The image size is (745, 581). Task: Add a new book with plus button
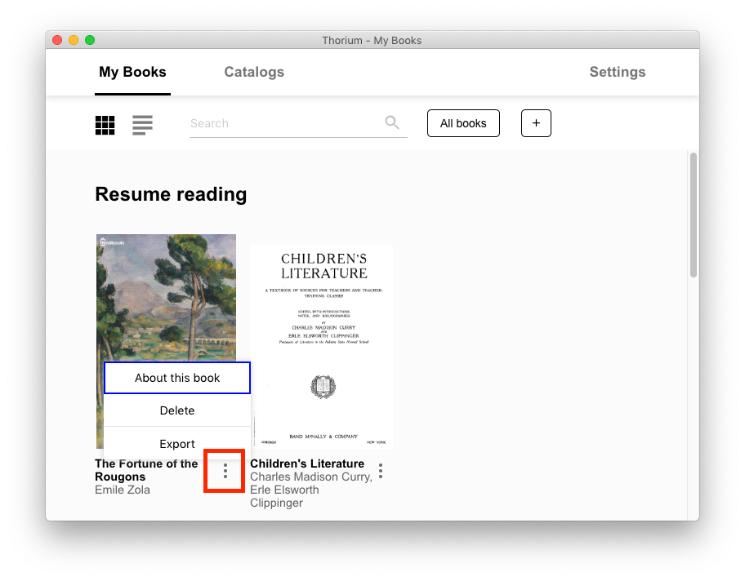pyautogui.click(x=536, y=123)
